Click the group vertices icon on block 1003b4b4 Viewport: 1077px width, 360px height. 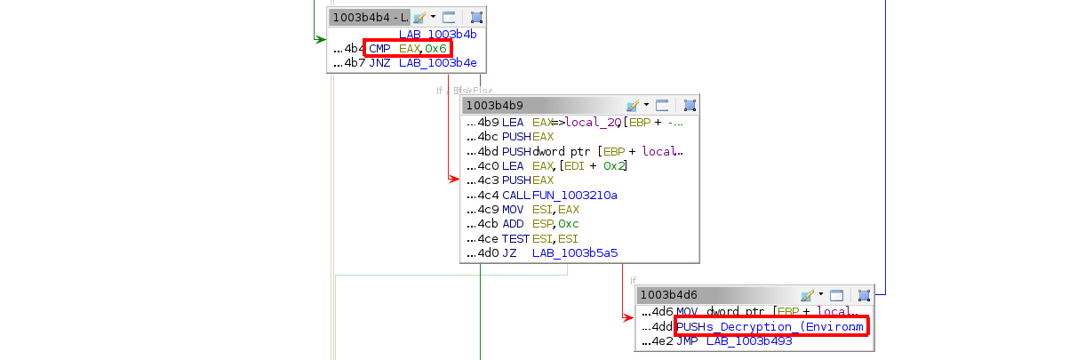coord(476,17)
